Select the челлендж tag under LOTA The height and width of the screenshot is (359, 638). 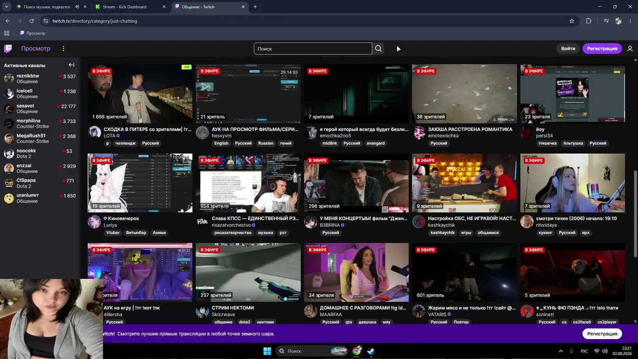point(125,143)
